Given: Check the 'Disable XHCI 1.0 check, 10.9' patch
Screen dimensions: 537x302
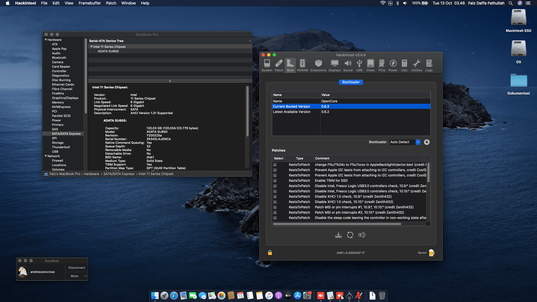Looking at the screenshot, I should click(x=275, y=197).
